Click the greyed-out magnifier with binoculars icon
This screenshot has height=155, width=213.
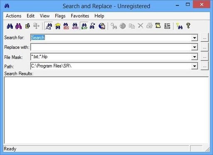(114, 26)
